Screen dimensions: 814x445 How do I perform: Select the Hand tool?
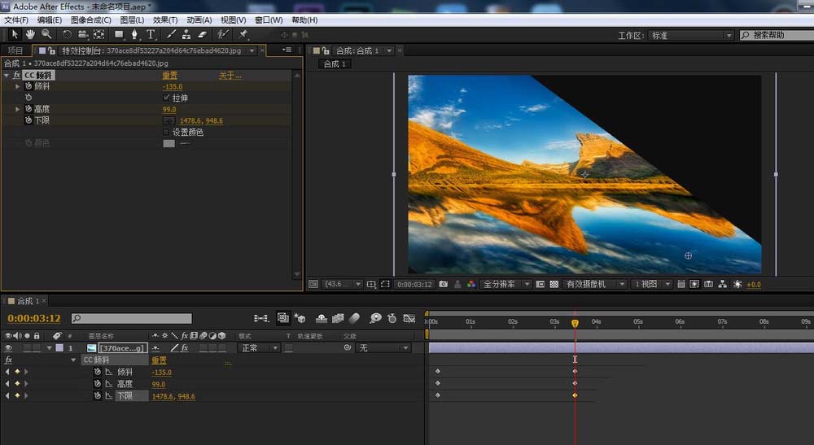(x=31, y=34)
